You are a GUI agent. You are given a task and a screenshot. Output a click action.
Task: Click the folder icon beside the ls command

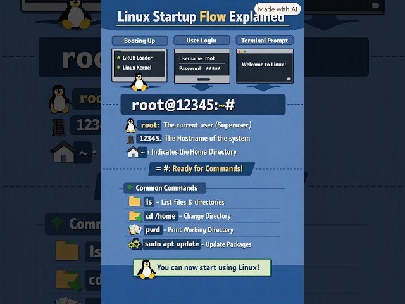pyautogui.click(x=135, y=201)
